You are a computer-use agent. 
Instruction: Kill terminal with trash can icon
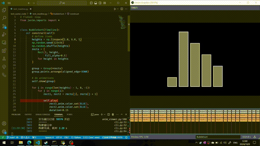tap(113, 114)
